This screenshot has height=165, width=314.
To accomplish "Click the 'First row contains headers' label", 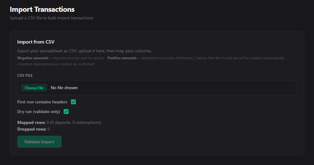I will 42,102.
